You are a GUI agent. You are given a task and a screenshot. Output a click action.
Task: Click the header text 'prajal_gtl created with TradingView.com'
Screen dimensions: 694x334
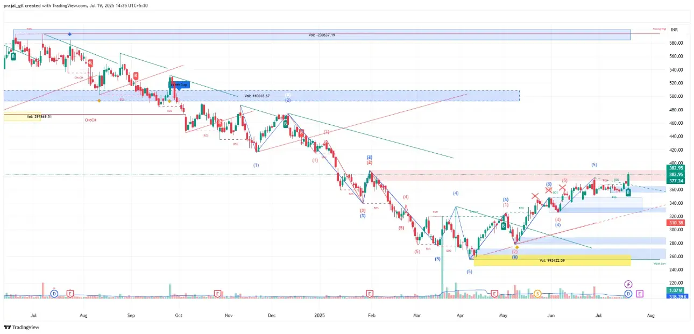[x=45, y=5]
